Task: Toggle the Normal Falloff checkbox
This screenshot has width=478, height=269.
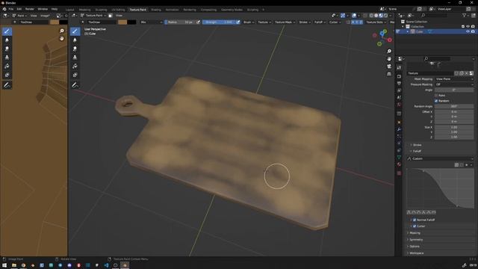Action: coord(415,220)
